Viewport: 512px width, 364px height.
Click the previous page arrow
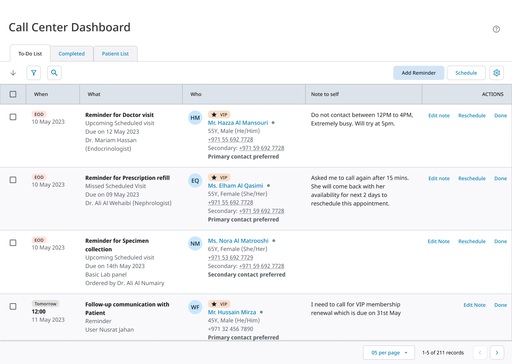480,353
